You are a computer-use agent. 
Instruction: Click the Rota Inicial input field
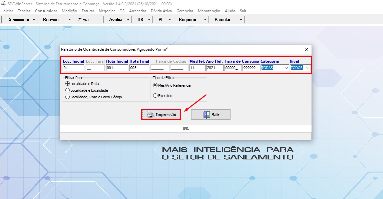point(117,68)
